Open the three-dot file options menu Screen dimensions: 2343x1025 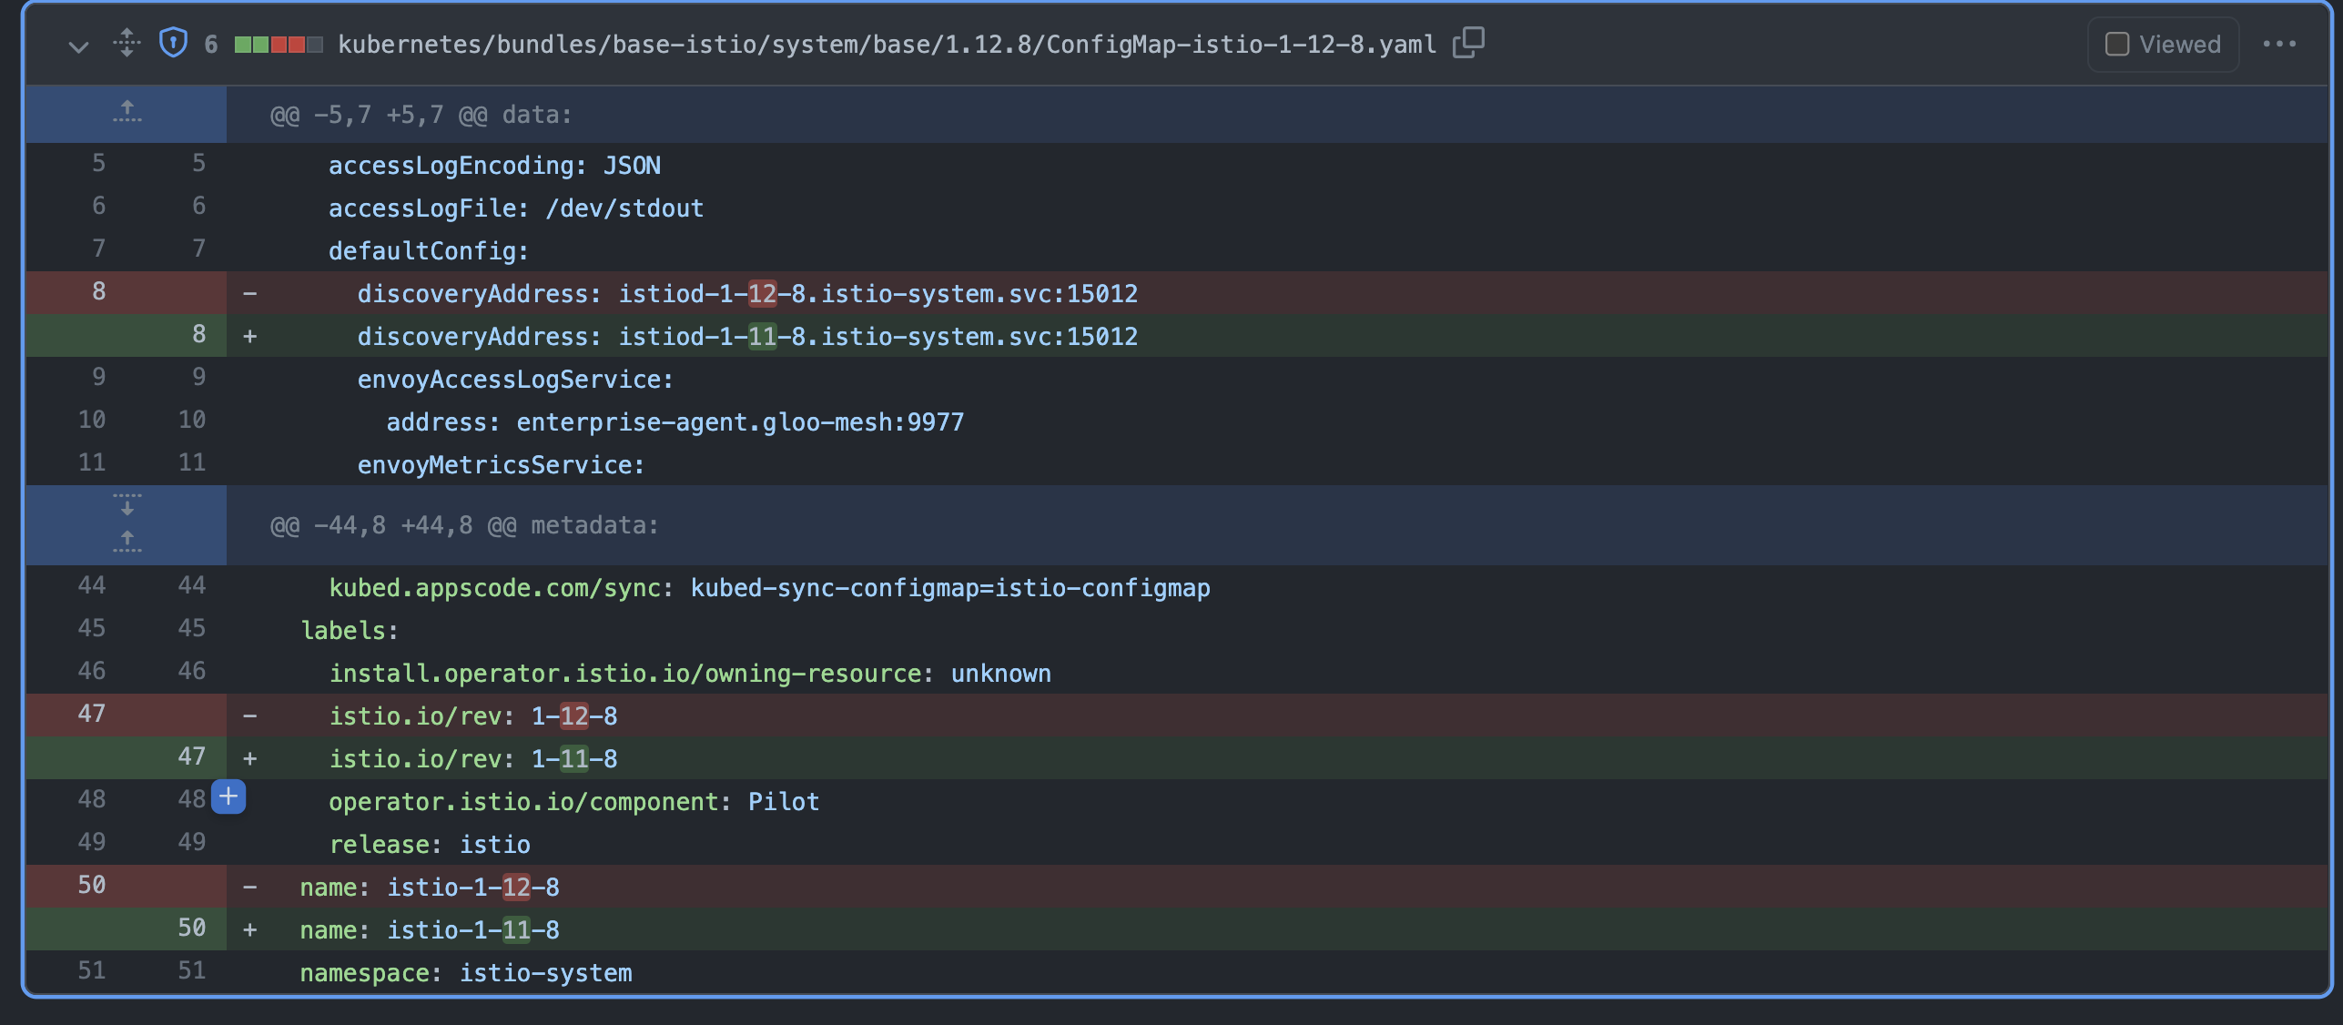pos(2278,45)
